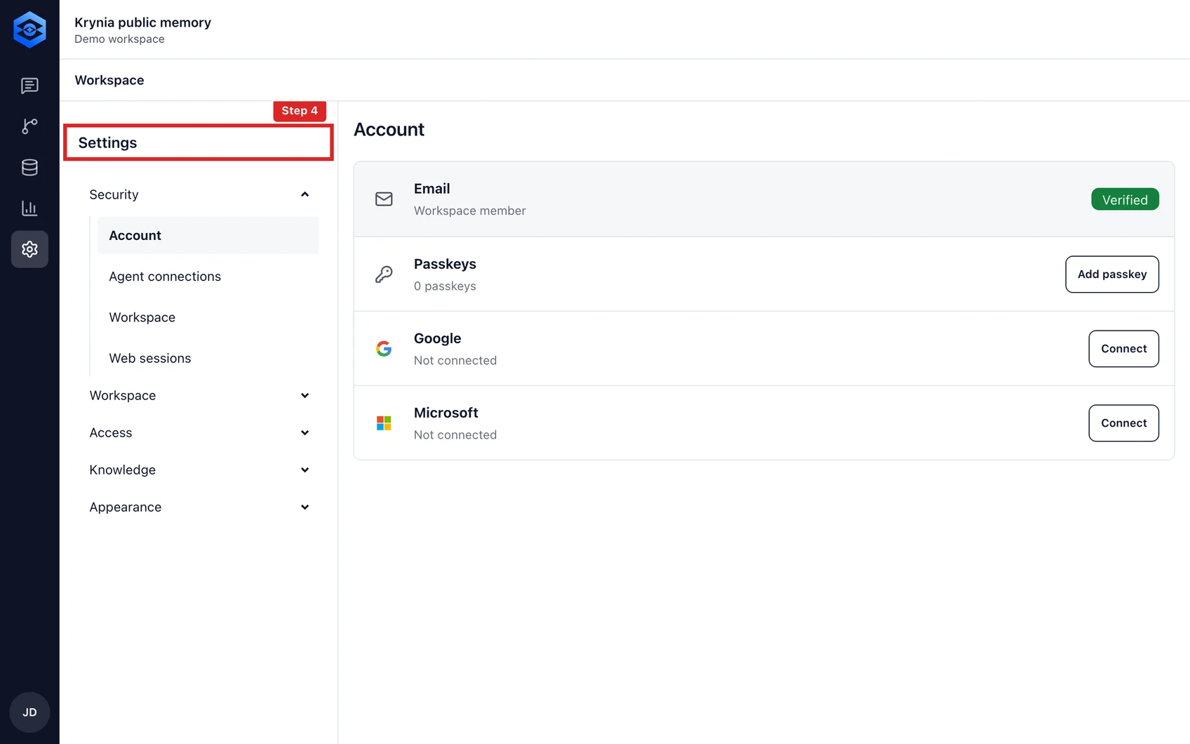Click the key icon beside Passkeys
This screenshot has width=1190, height=744.
(384, 274)
